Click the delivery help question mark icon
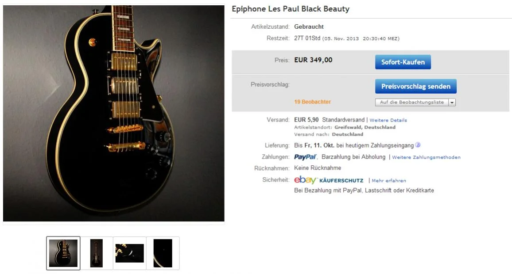The width and height of the screenshot is (512, 274). (x=418, y=145)
